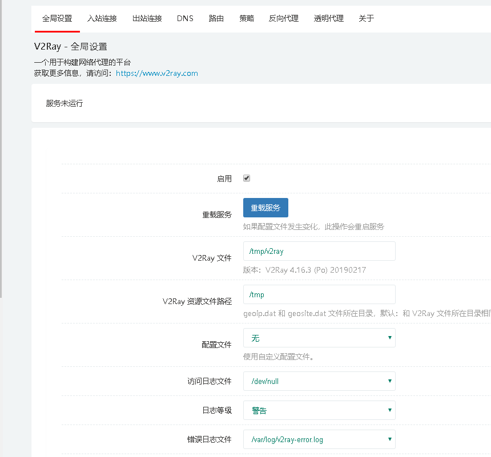Open the 访问日志文件 dropdown

pos(319,381)
